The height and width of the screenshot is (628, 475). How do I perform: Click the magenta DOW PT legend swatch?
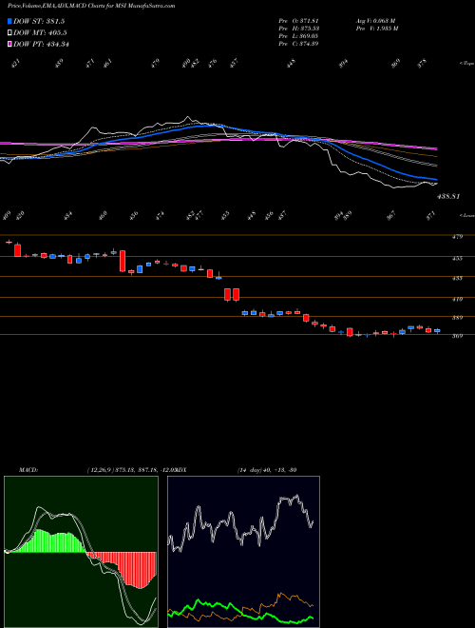point(9,44)
